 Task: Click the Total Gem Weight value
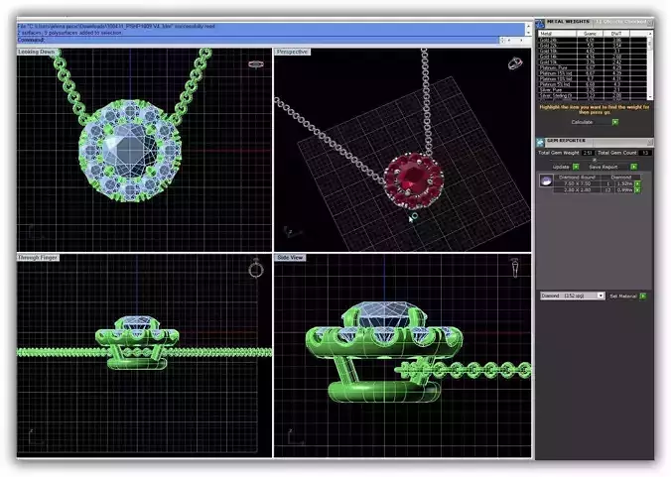click(x=588, y=153)
